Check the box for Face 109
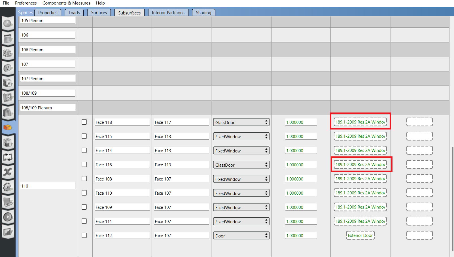This screenshot has height=257, width=454. (84, 207)
